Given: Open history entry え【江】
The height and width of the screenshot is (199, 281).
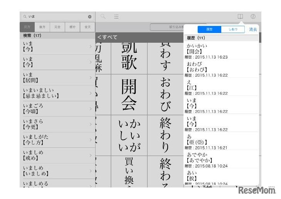Looking at the screenshot, I should (221, 87).
